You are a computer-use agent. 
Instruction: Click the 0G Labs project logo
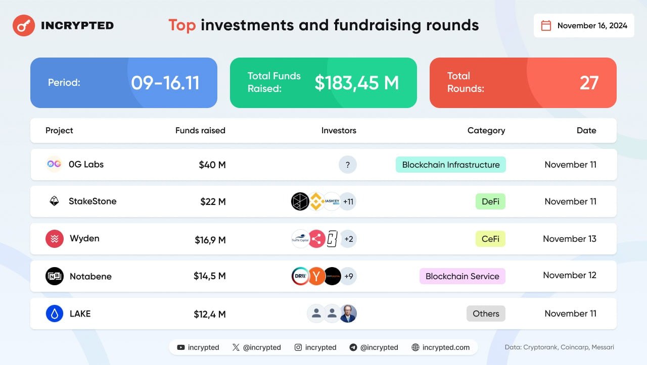54,164
